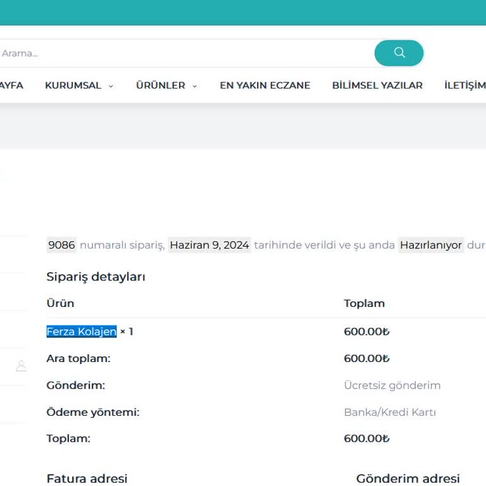
Task: Click the Sipariş detayları heading
Action: 96,277
